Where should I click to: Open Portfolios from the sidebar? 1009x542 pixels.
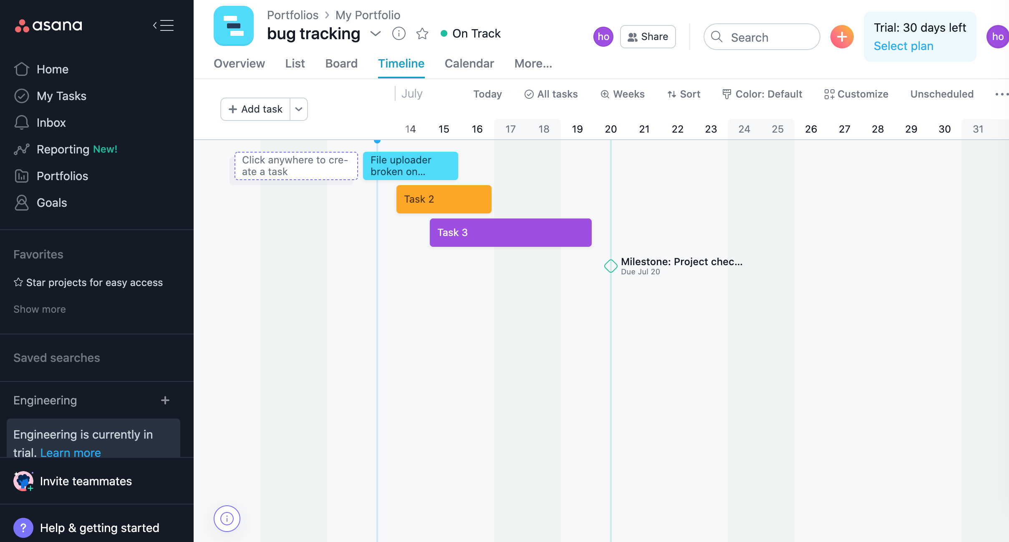(62, 176)
